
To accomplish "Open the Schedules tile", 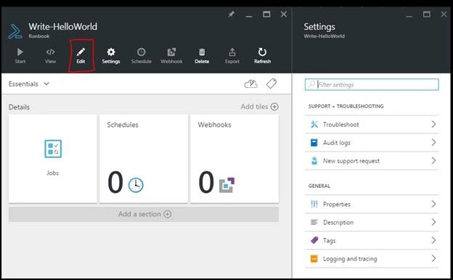I will 144,159.
